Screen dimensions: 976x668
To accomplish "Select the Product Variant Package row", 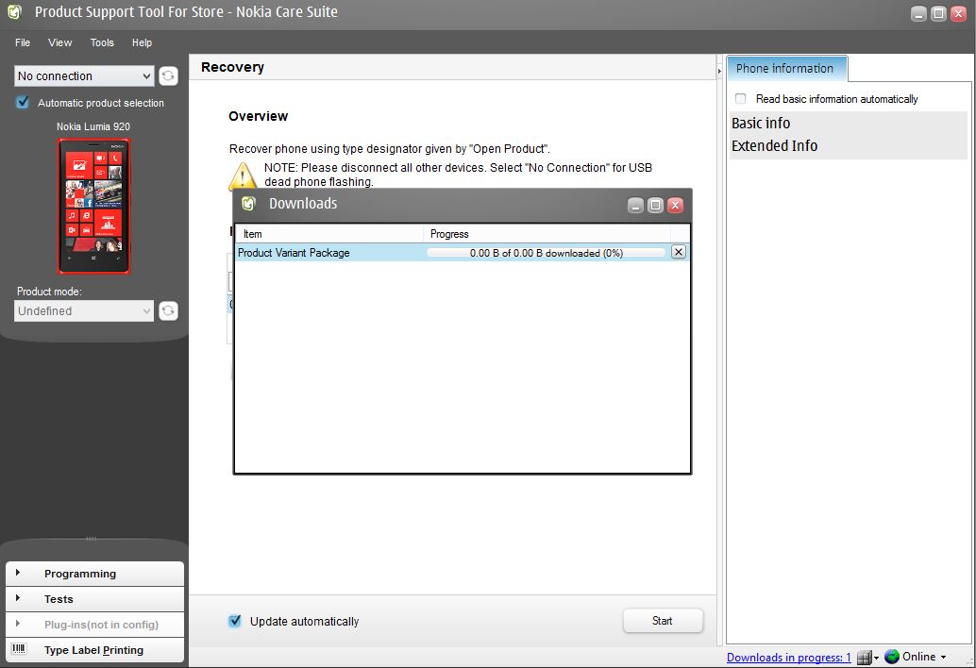I will [x=462, y=253].
